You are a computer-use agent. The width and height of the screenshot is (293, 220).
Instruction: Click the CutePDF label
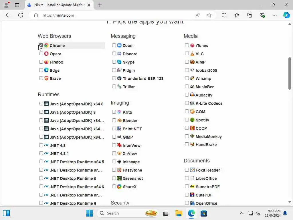(204, 195)
